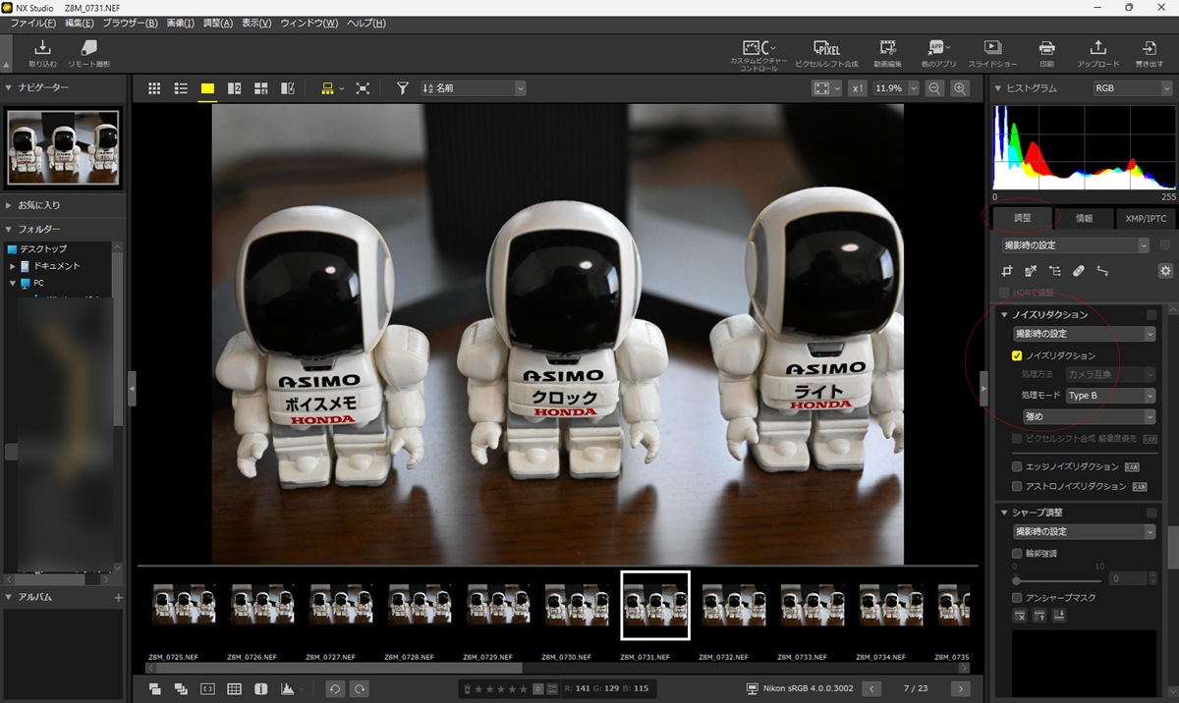Toggle the ノイズリダクション section header checkbox
This screenshot has height=703, width=1179.
point(1151,315)
